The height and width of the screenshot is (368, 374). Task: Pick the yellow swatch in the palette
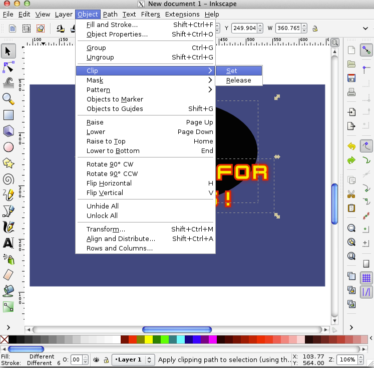(149, 339)
